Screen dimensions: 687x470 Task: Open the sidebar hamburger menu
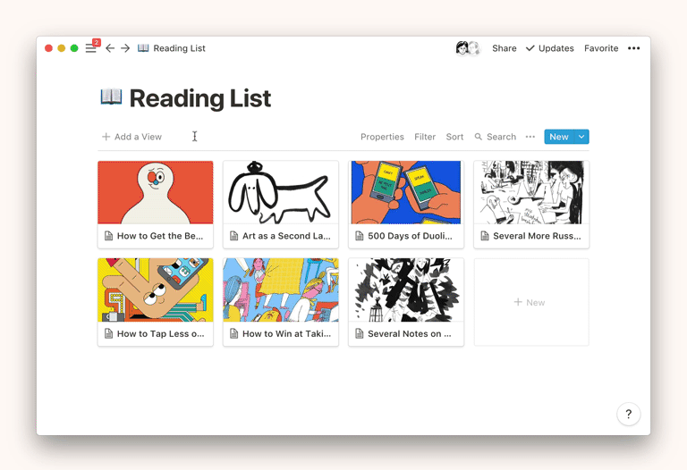pyautogui.click(x=90, y=48)
